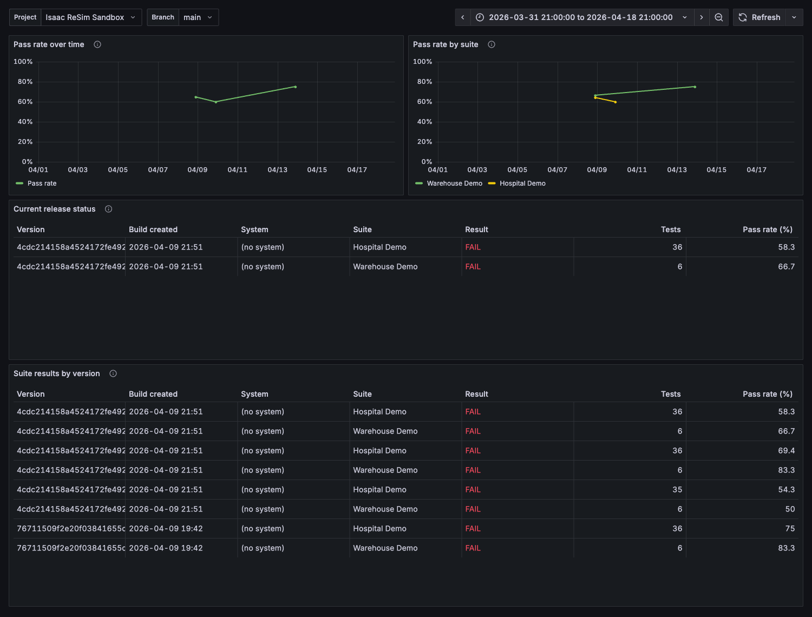Sort Suite results by version by Tests column
This screenshot has width=812, height=617.
pos(671,394)
